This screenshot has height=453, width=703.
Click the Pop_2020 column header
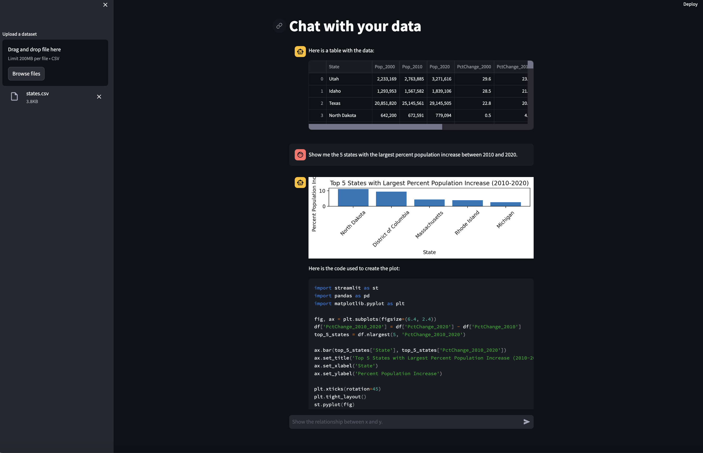[440, 67]
